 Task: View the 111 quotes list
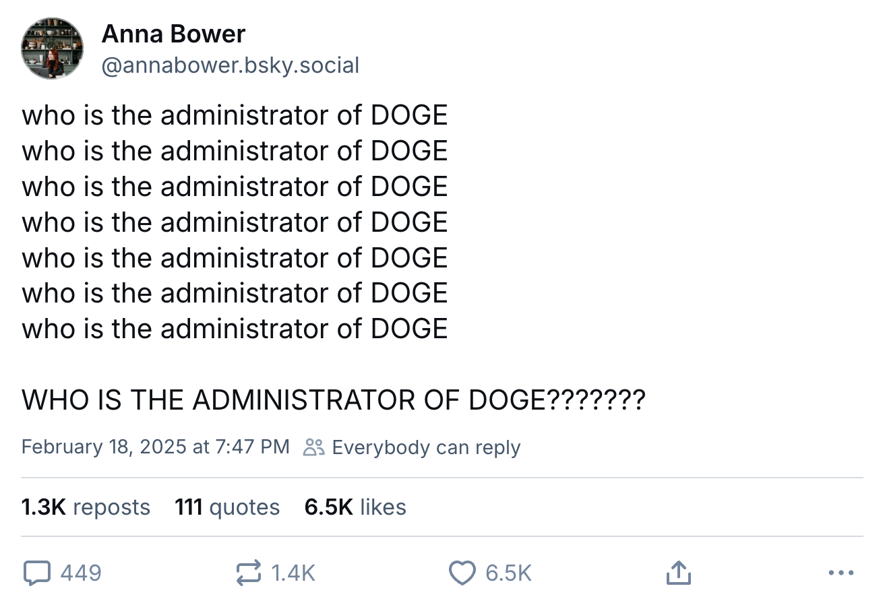tap(227, 507)
